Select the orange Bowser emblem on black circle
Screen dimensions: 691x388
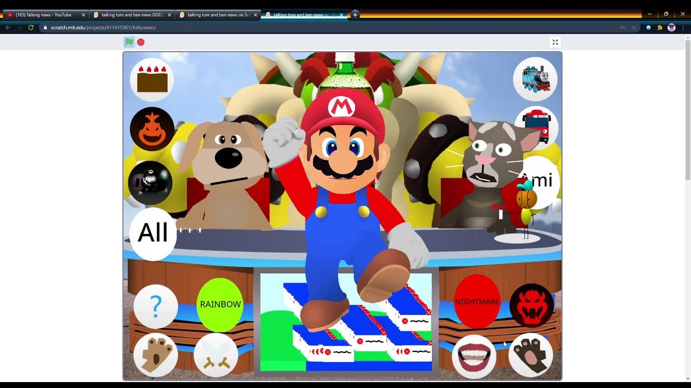(x=152, y=129)
